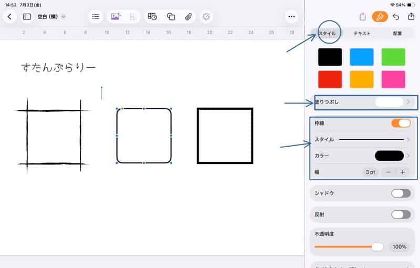
Task: Tap the greyed grid table icon
Action: pyautogui.click(x=133, y=17)
